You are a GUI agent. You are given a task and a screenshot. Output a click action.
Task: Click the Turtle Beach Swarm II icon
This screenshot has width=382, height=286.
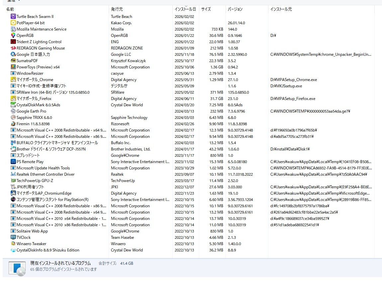[13, 17]
